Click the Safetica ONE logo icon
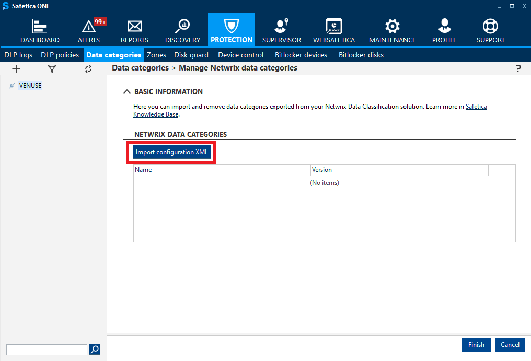Screen dimensions: 531x361 5,6
